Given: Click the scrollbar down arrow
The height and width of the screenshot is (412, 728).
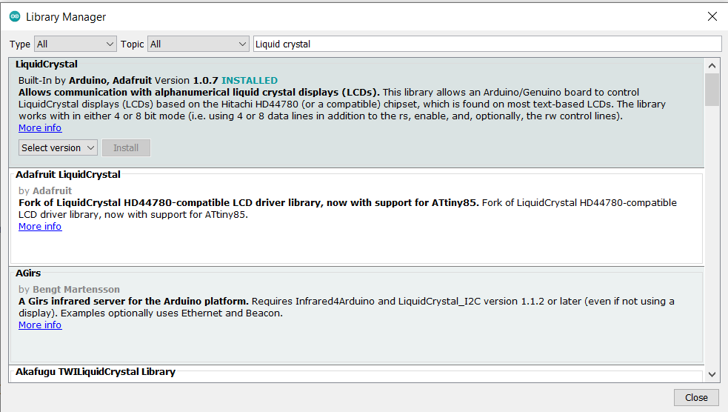Looking at the screenshot, I should 712,375.
